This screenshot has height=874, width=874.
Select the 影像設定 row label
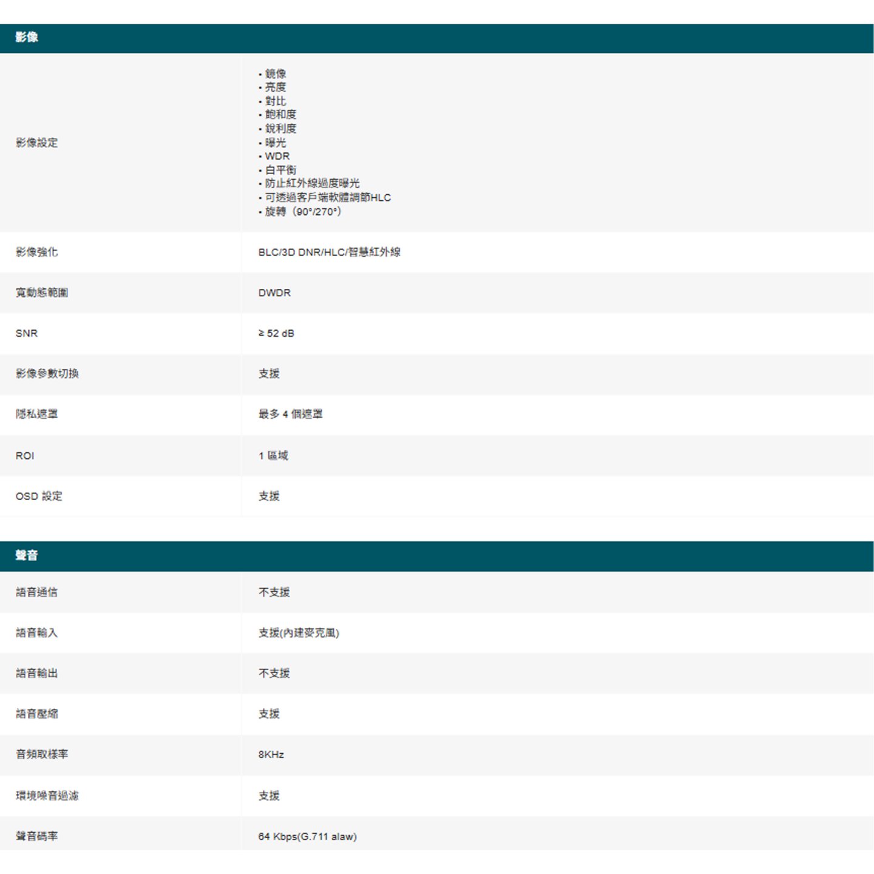click(37, 143)
